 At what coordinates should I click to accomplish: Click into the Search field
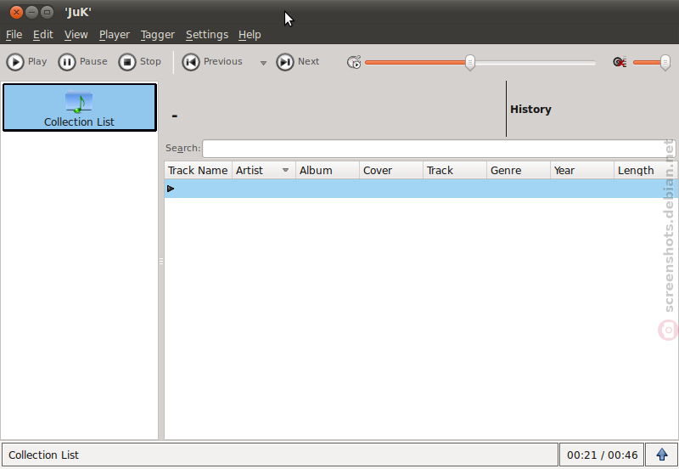point(437,149)
